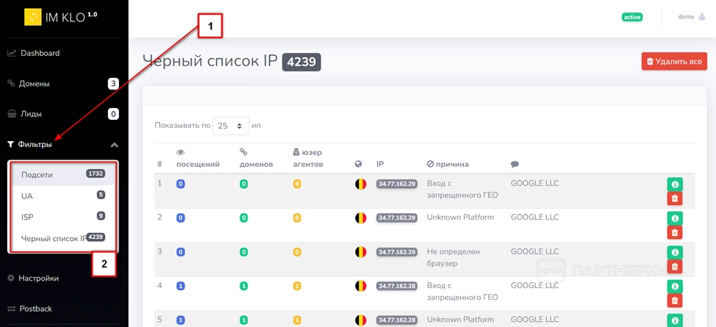Click the Лиды count badge 0
The image size is (716, 327).
pos(113,114)
